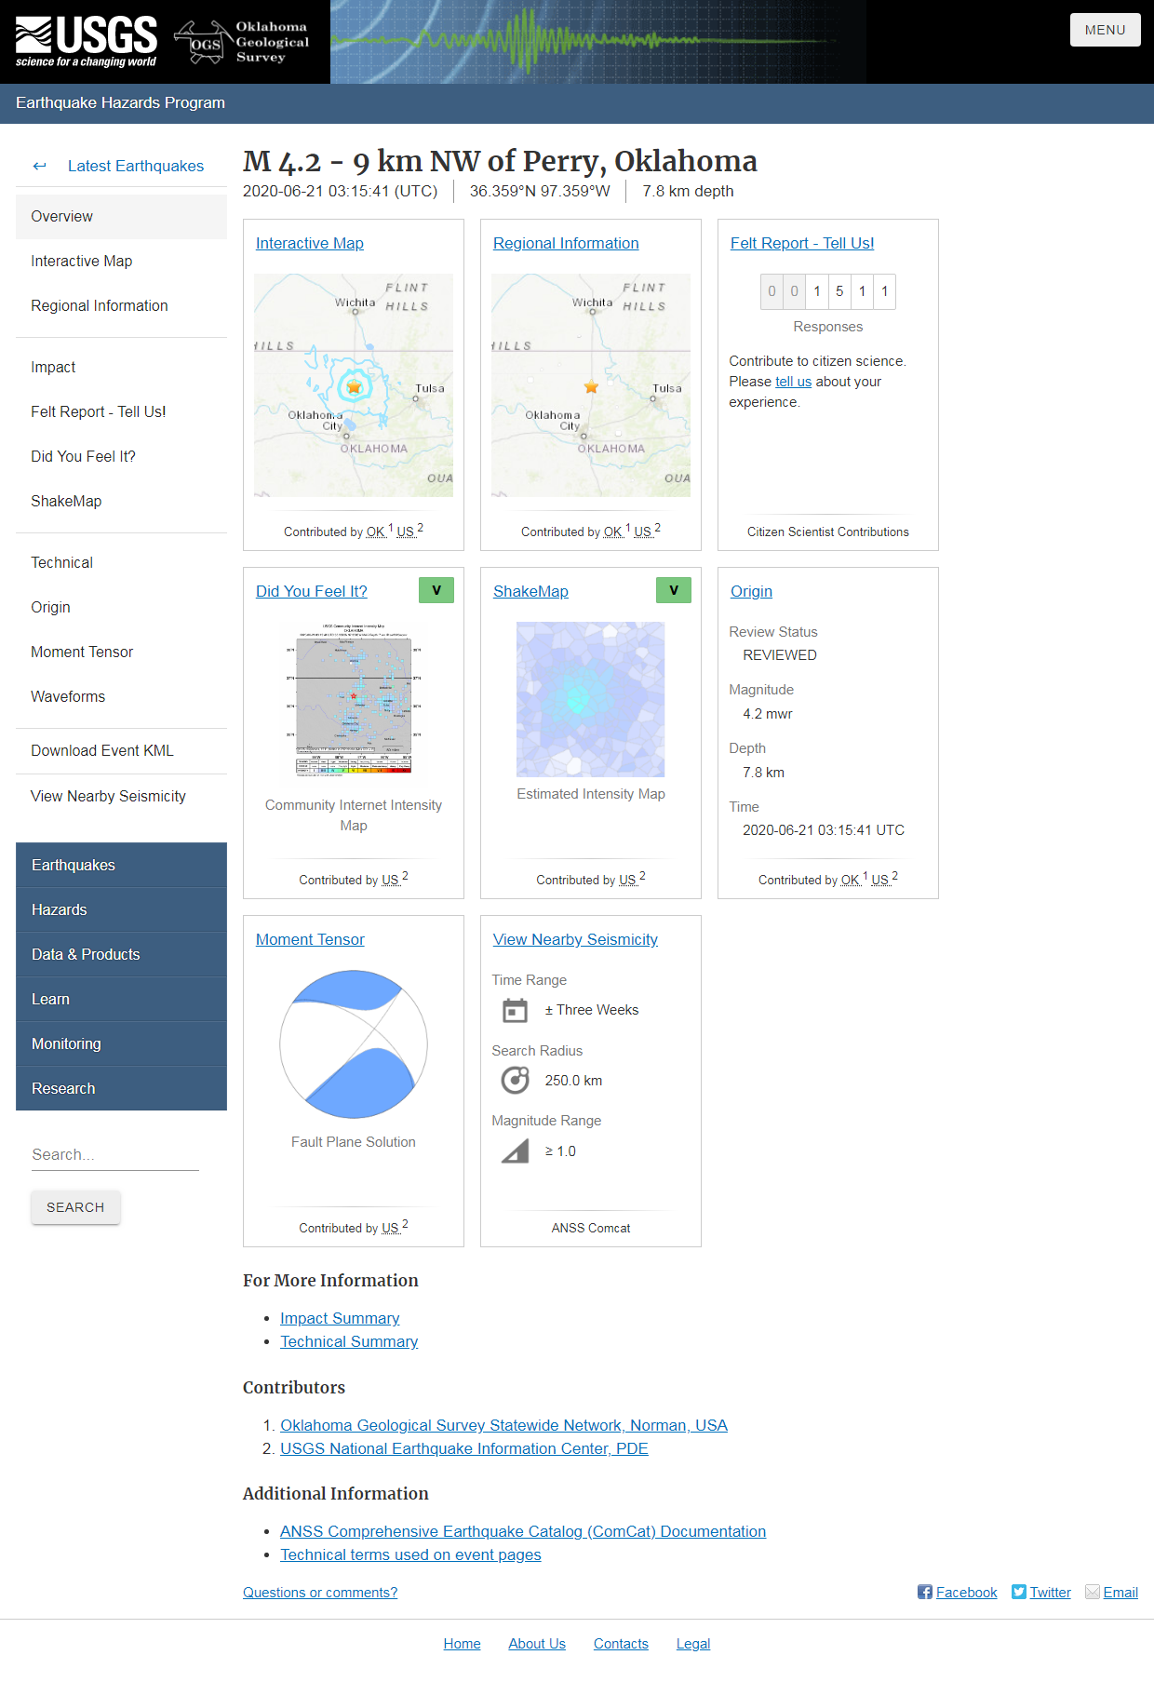Open the Estimated Intensity Map thumbnail

pos(591,699)
